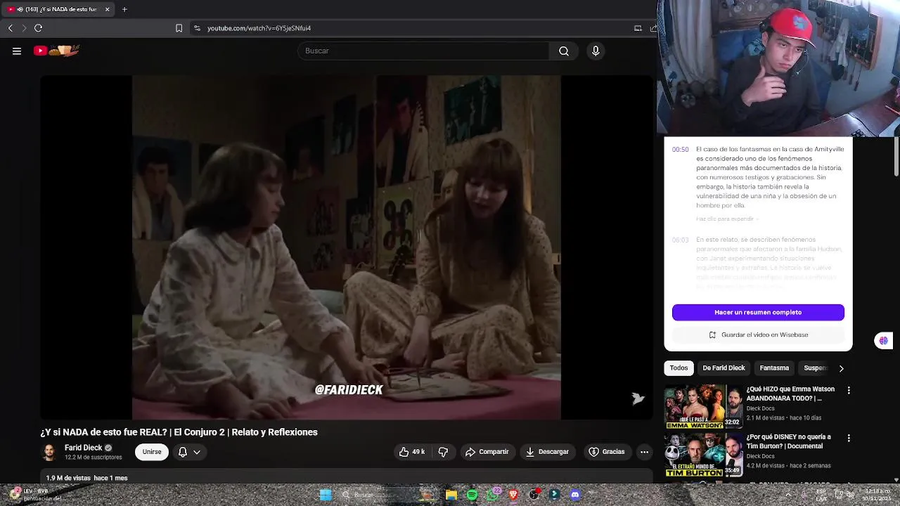Click the video title '¿Y si NADA de esto fue REAL?'
Image resolution: width=900 pixels, height=506 pixels.
coord(179,432)
